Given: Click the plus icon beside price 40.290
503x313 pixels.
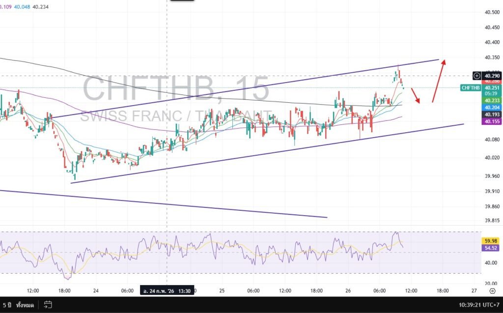Looking at the screenshot, I should tap(476, 76).
